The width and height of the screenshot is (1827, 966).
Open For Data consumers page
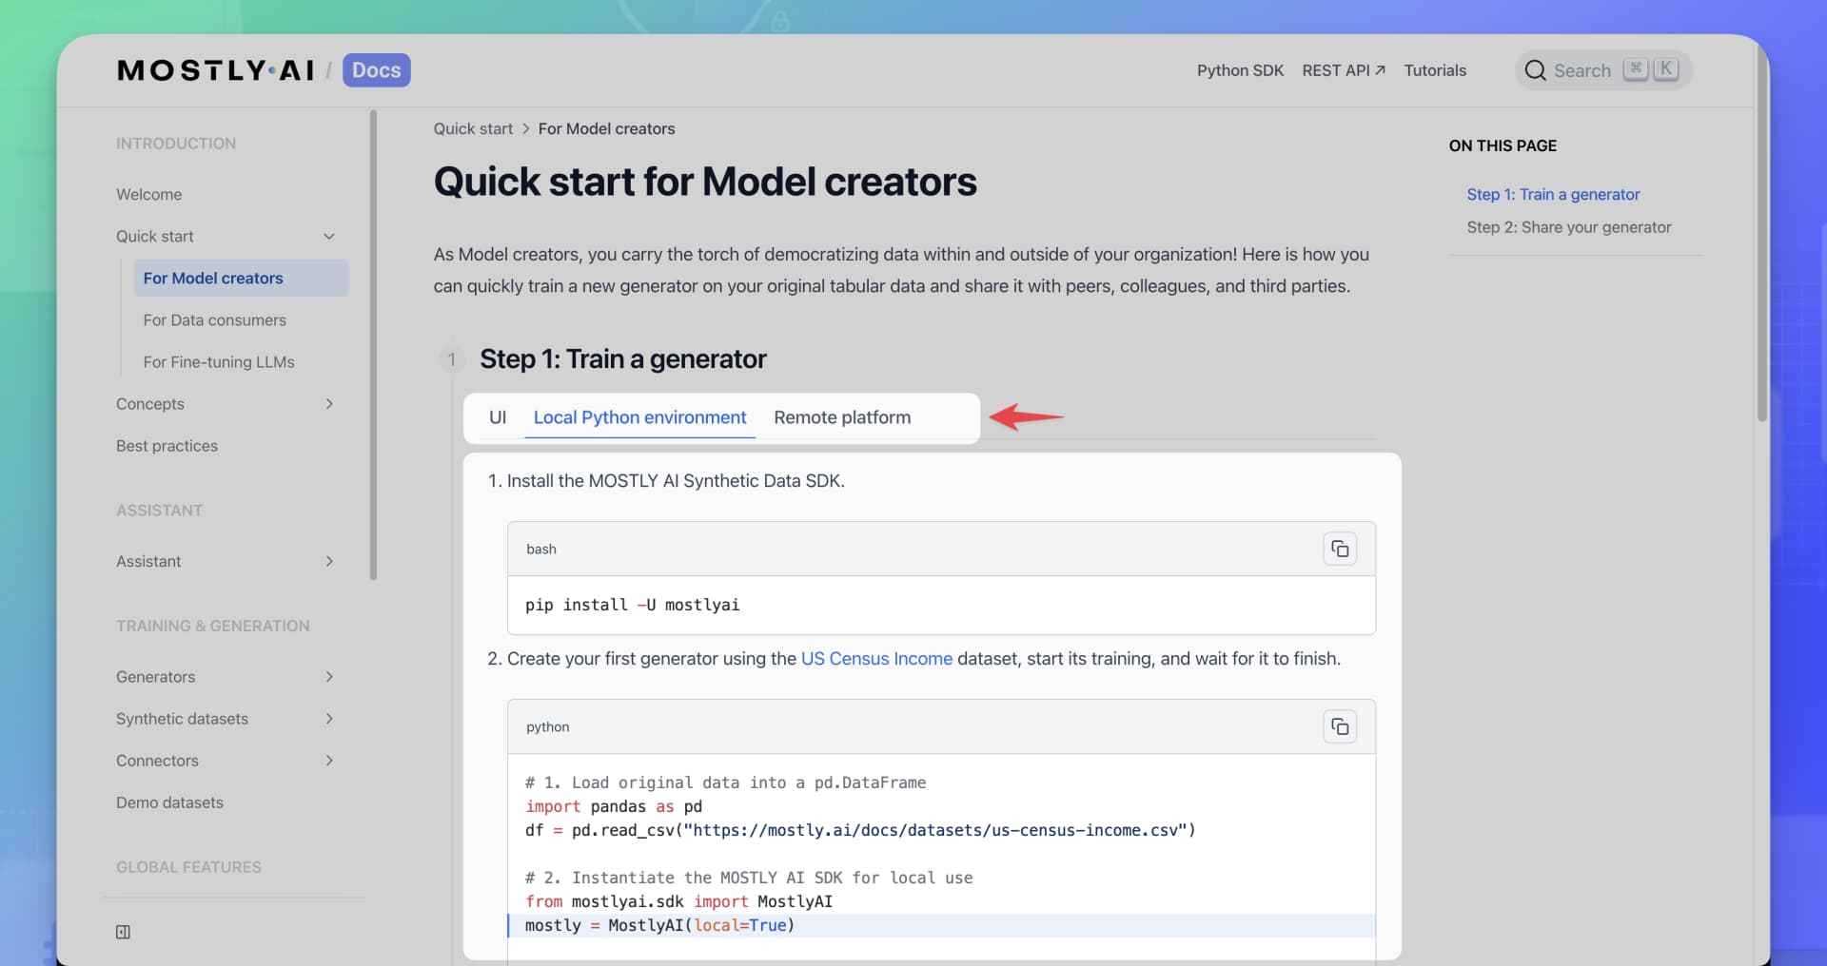pos(214,319)
